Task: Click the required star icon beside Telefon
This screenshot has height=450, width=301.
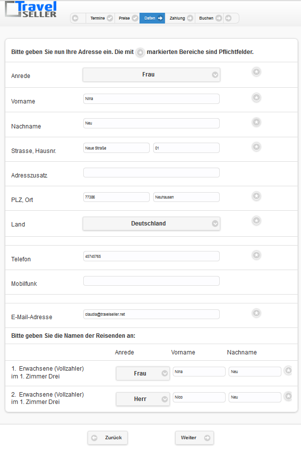Action: coord(256,255)
